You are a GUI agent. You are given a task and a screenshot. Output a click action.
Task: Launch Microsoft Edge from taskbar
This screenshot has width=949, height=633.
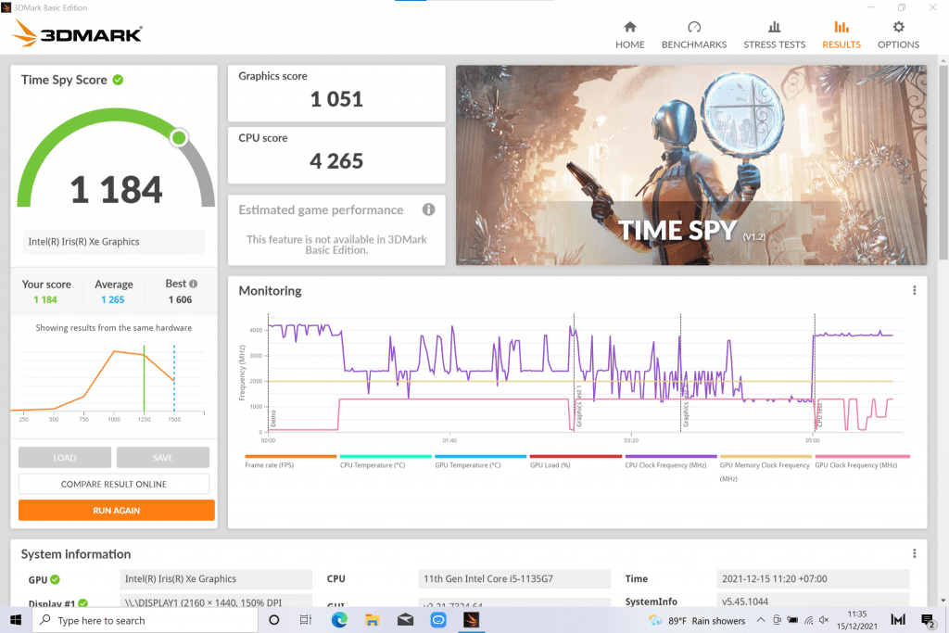tap(339, 620)
